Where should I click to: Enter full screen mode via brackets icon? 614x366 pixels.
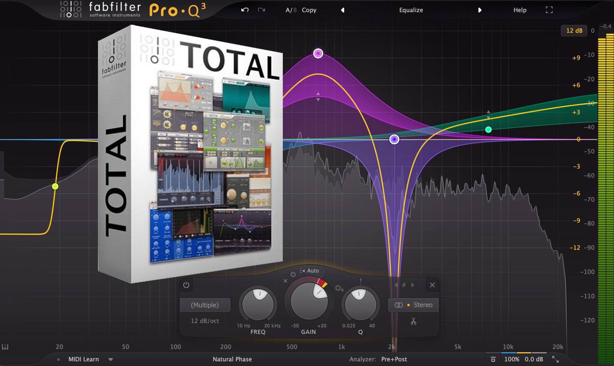pyautogui.click(x=549, y=10)
